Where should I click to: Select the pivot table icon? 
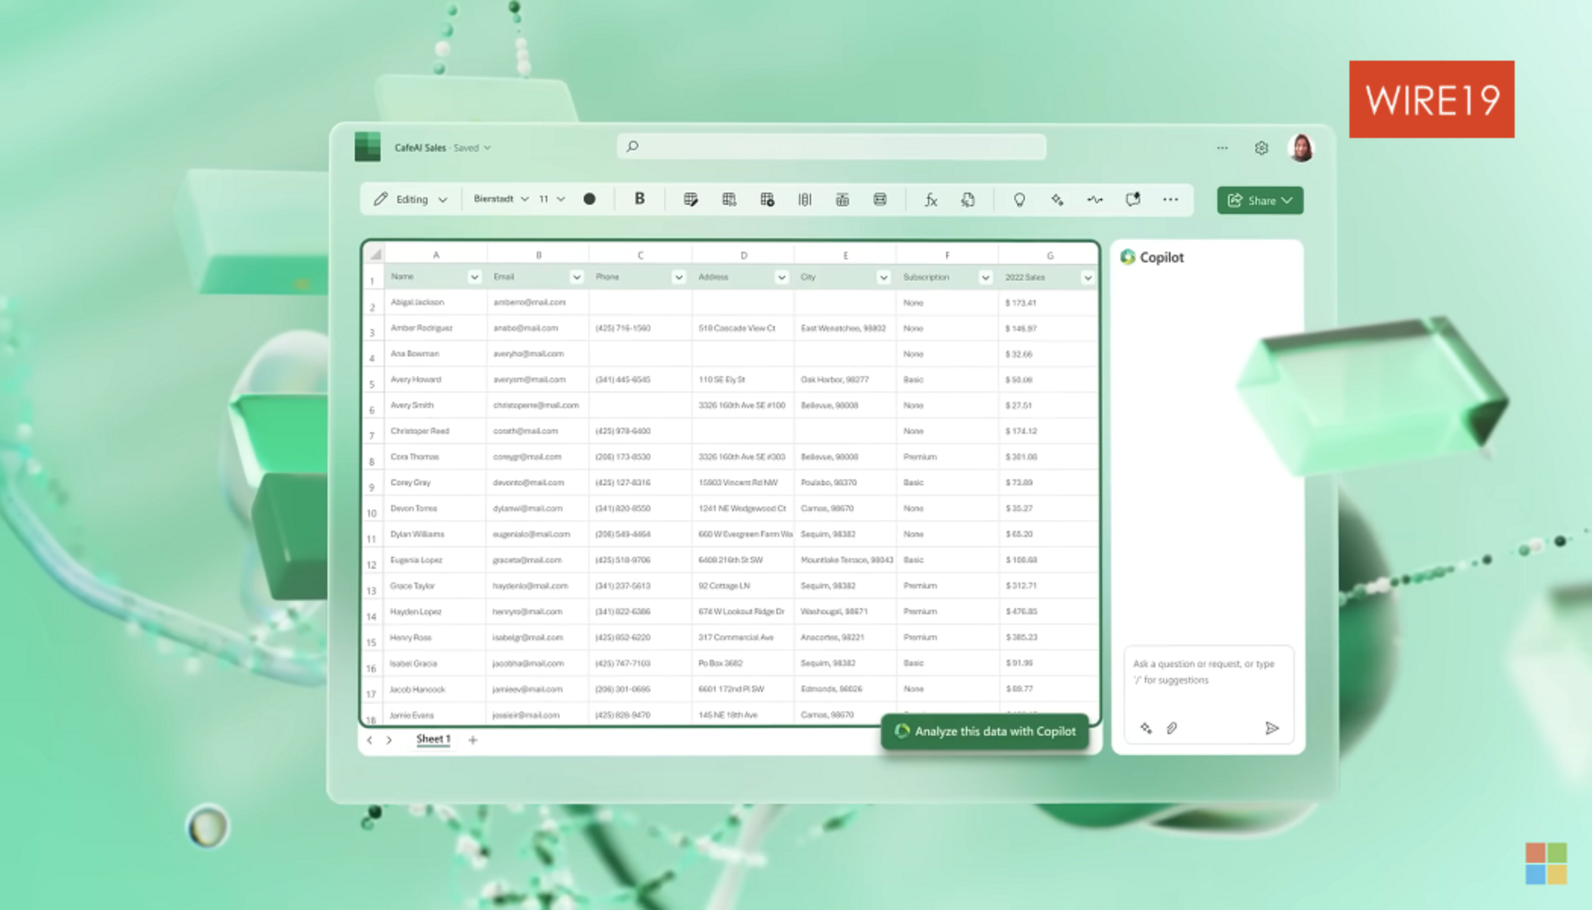(x=766, y=199)
